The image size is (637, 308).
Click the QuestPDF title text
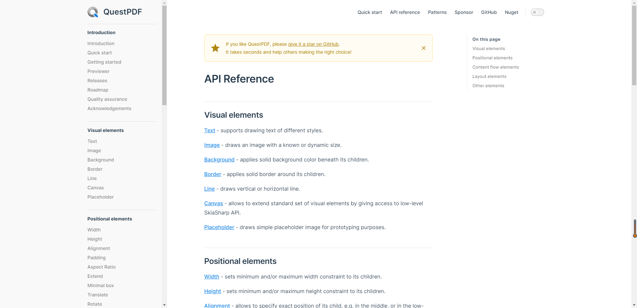122,12
